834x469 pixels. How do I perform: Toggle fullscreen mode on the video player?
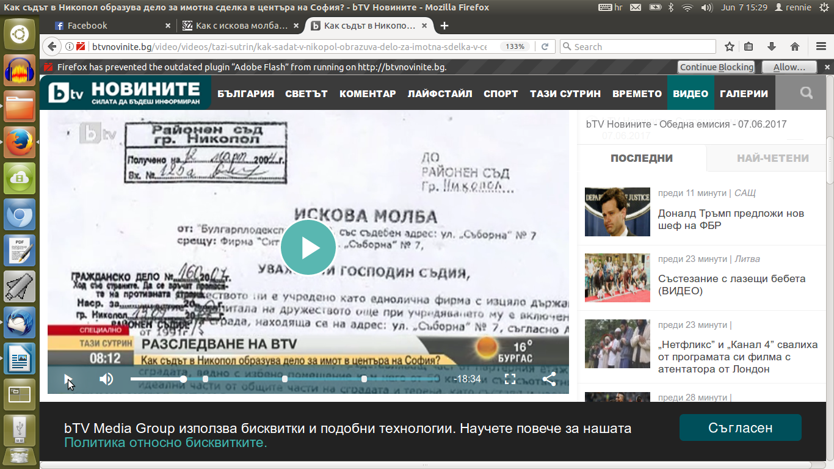tap(510, 379)
